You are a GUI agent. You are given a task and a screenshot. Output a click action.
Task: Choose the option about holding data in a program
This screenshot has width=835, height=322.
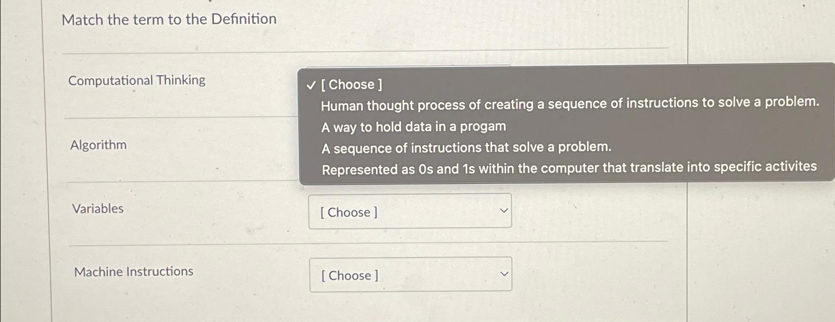(x=413, y=127)
